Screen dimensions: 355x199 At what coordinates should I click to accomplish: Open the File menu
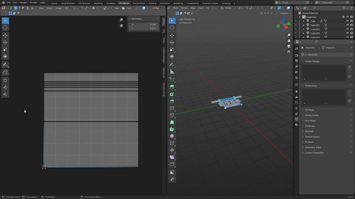9,3
